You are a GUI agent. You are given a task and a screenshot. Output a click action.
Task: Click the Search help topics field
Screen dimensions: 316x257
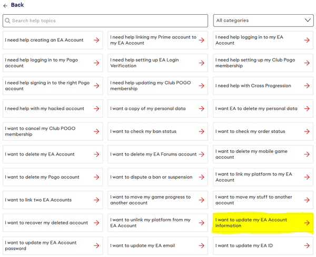pos(105,20)
